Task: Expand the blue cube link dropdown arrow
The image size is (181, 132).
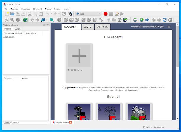Action: (47, 20)
